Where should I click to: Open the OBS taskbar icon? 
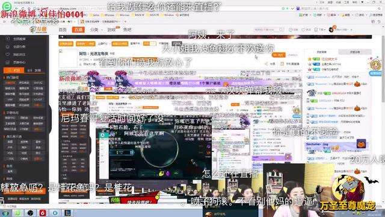tap(30, 213)
